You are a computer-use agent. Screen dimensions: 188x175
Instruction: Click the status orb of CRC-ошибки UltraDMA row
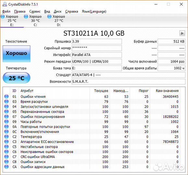(6, 157)
